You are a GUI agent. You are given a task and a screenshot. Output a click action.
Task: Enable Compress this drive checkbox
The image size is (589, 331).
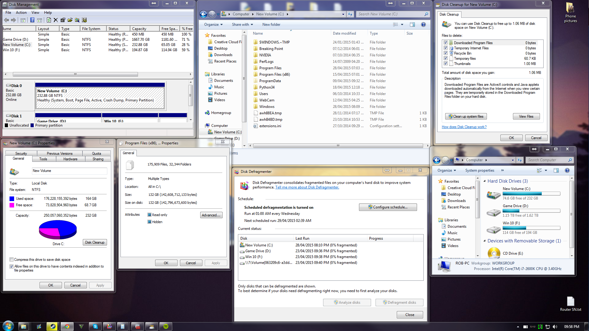[12, 260]
